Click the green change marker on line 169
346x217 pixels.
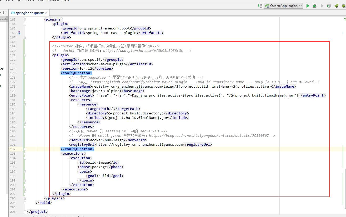coord(24,46)
